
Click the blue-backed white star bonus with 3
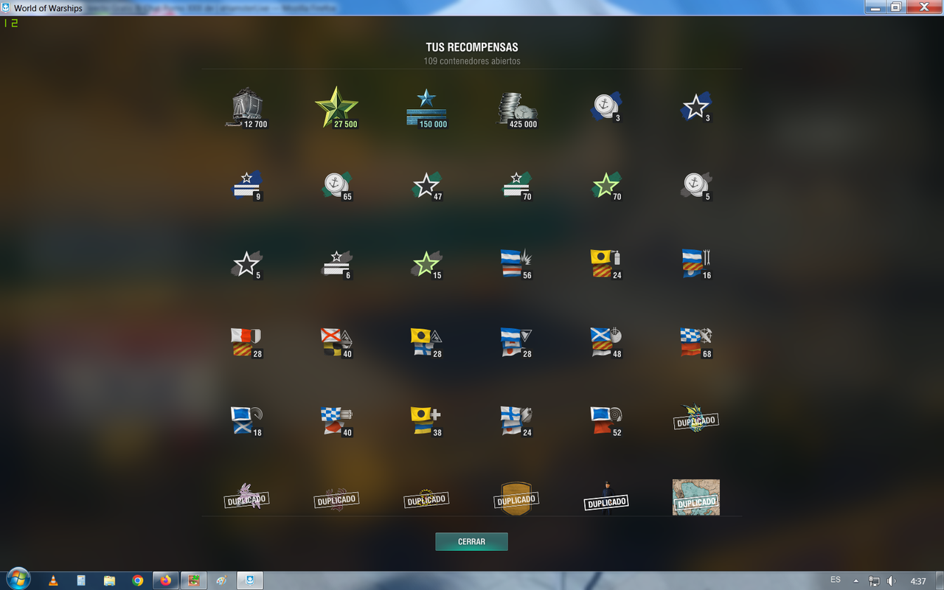pyautogui.click(x=696, y=107)
